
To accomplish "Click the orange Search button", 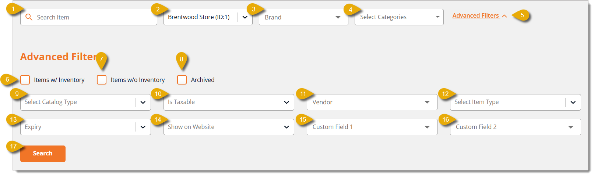I will pos(43,154).
